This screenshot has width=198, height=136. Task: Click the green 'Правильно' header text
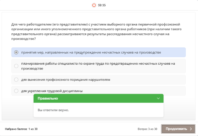48,98
